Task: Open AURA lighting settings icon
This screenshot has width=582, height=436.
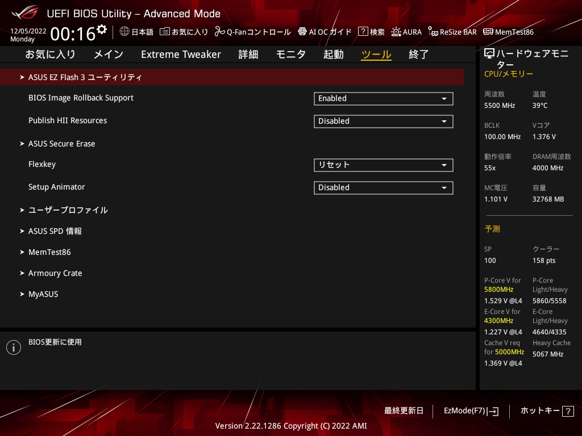Action: tap(396, 32)
